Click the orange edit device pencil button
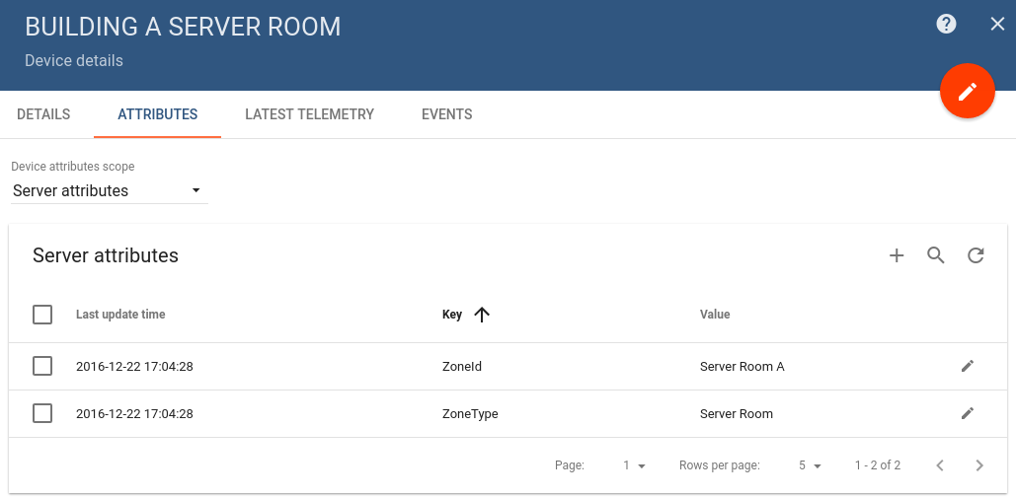Image resolution: width=1016 pixels, height=498 pixels. (x=967, y=91)
